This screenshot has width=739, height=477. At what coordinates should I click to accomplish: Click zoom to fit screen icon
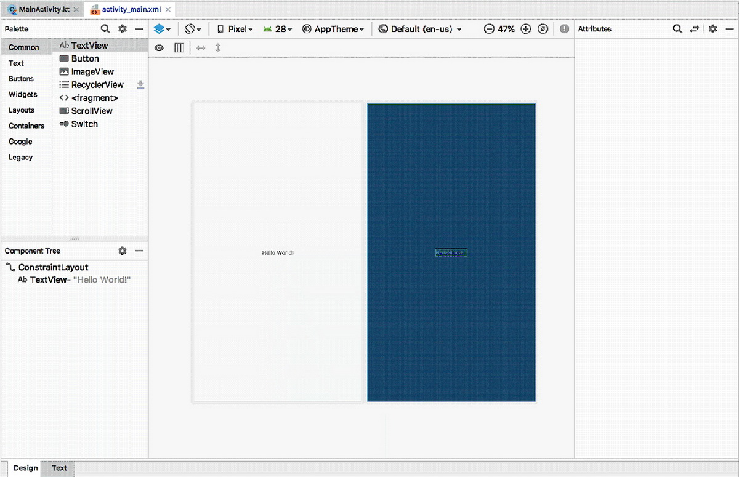[x=543, y=29]
